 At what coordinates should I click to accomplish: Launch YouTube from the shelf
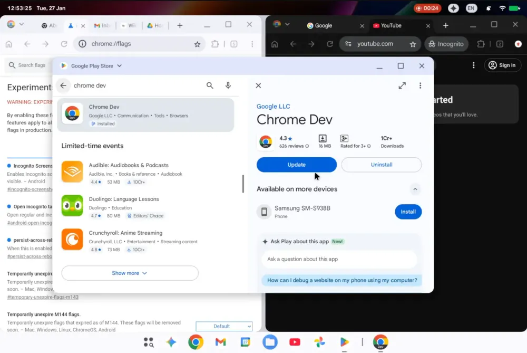point(295,342)
